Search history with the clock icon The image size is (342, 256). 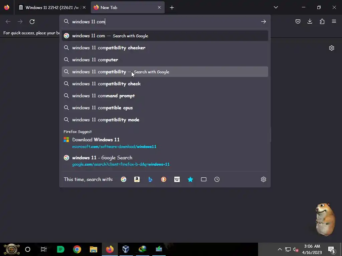tap(217, 179)
